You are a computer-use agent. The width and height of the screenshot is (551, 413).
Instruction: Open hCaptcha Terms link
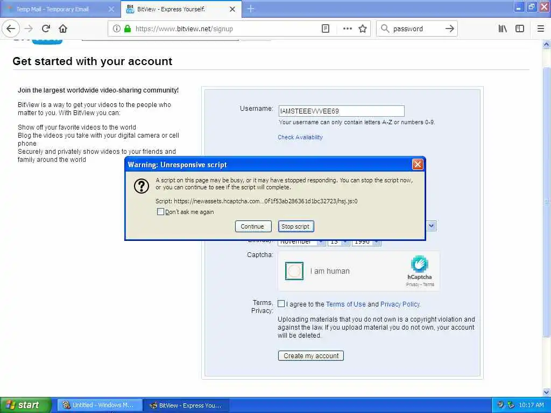pyautogui.click(x=429, y=284)
